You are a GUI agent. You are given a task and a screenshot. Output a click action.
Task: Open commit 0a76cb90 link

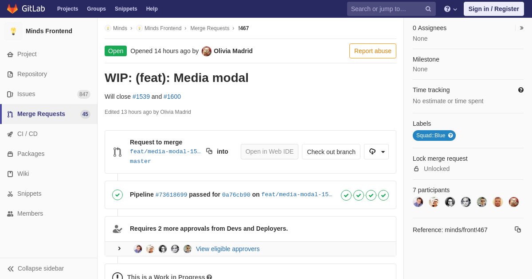click(x=236, y=195)
